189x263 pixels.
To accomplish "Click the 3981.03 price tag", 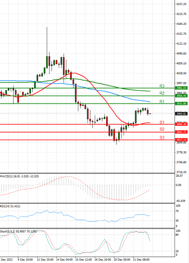I will pos(181,88).
